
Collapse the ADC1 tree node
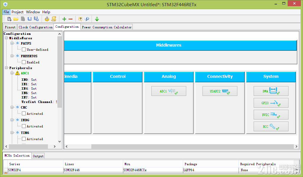(x=12, y=73)
